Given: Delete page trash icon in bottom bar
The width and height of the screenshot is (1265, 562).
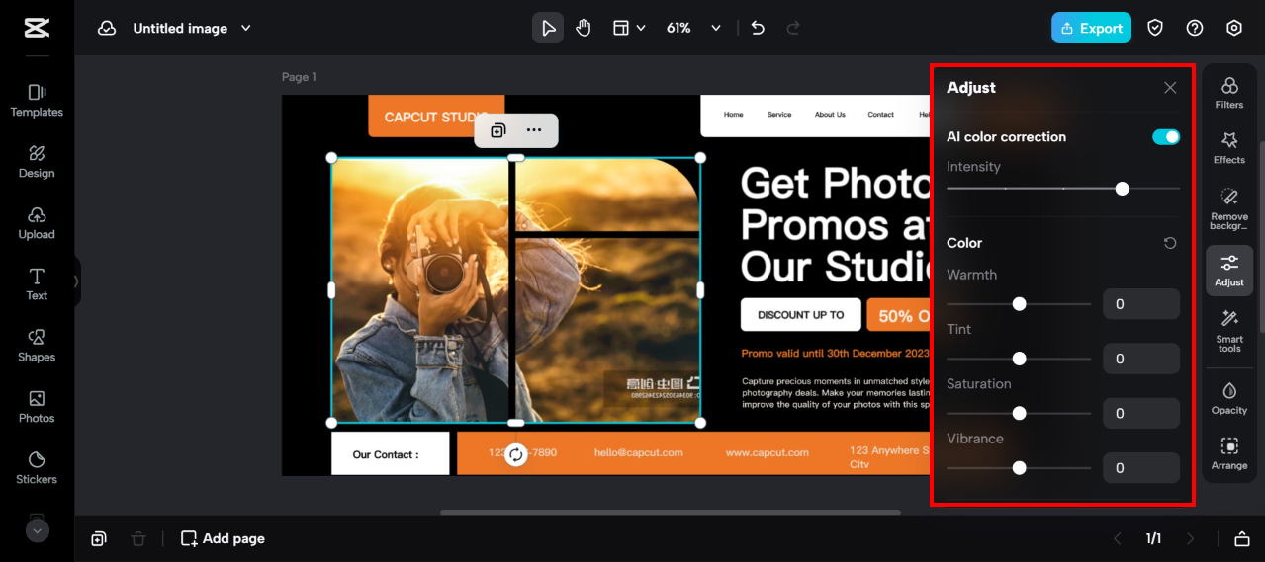Looking at the screenshot, I should (x=138, y=538).
